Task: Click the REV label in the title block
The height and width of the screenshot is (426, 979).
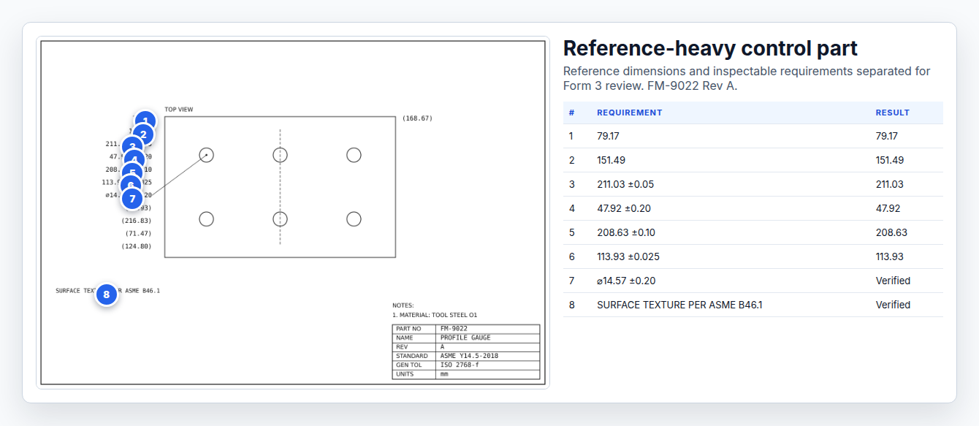Action: 401,347
